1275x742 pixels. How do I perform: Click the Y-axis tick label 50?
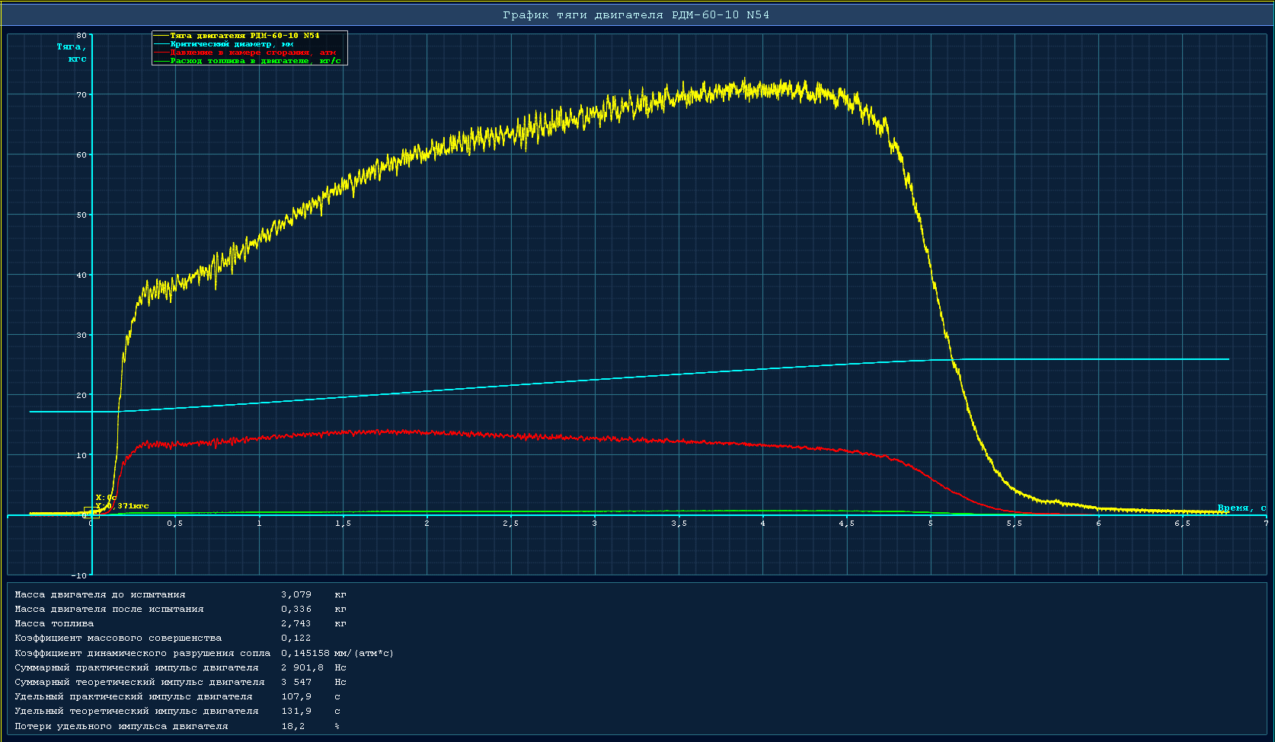point(82,215)
